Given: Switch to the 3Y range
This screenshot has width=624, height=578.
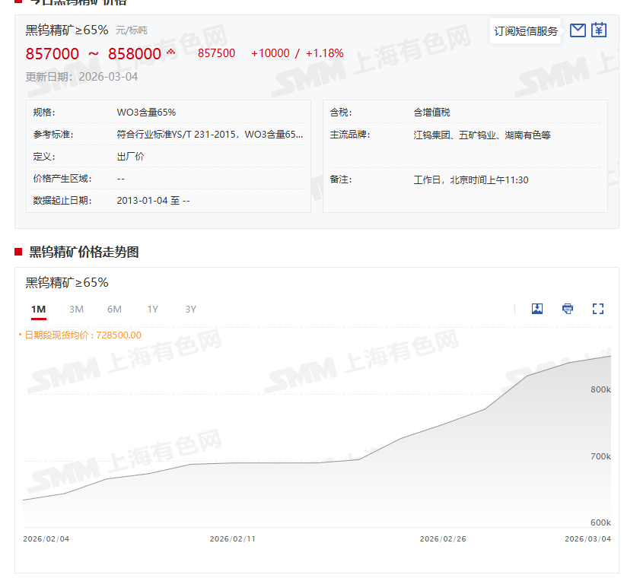Looking at the screenshot, I should tap(191, 309).
